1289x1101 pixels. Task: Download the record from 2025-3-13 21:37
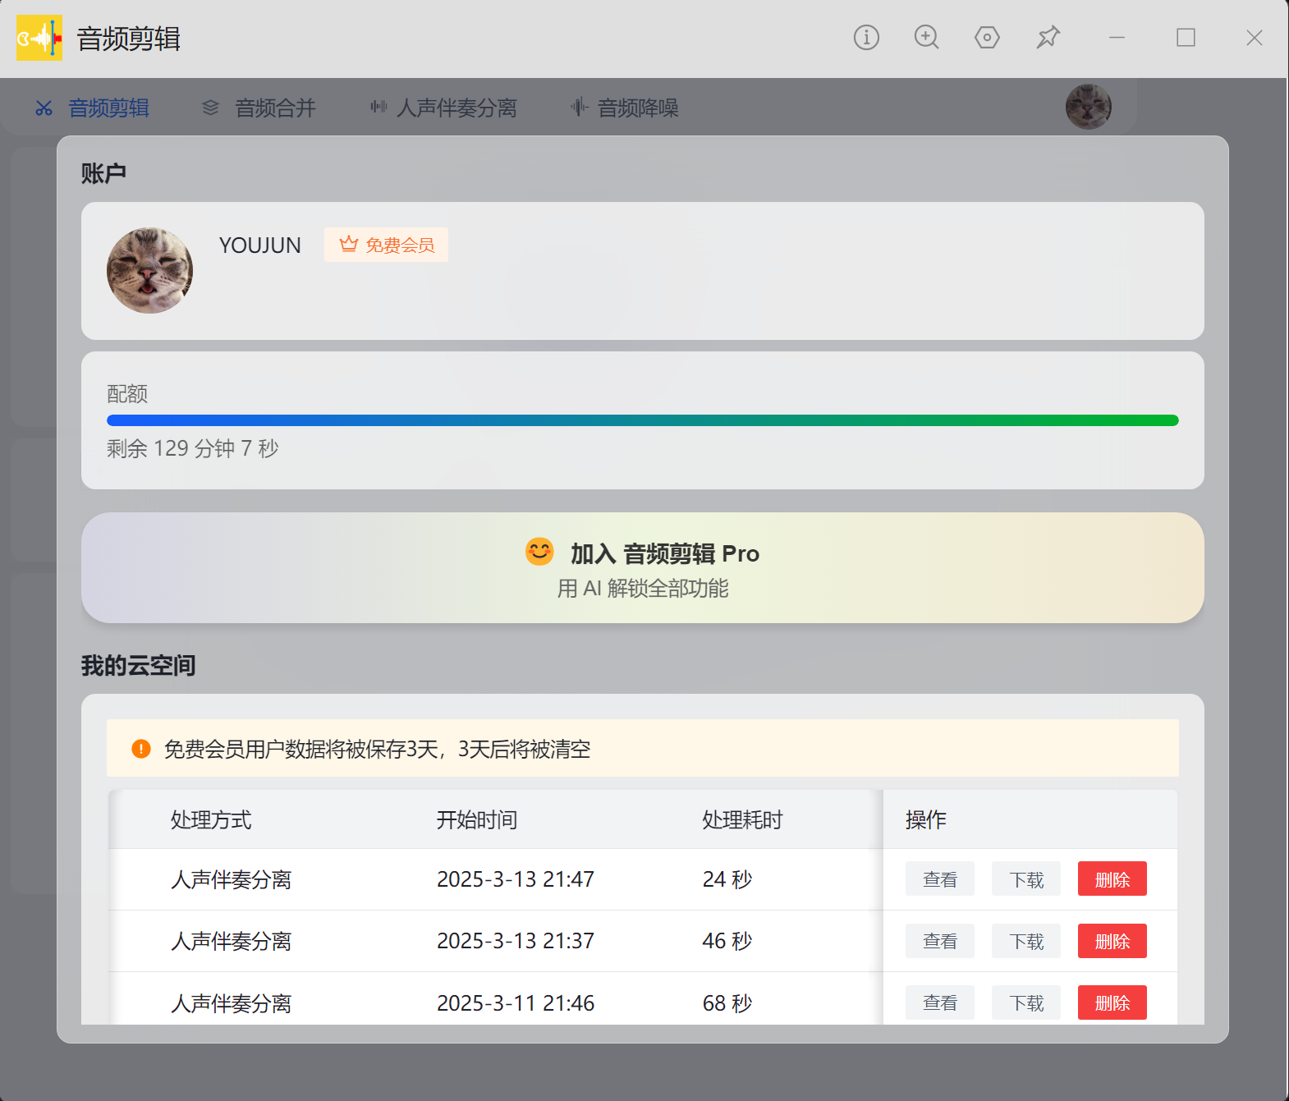point(1026,941)
